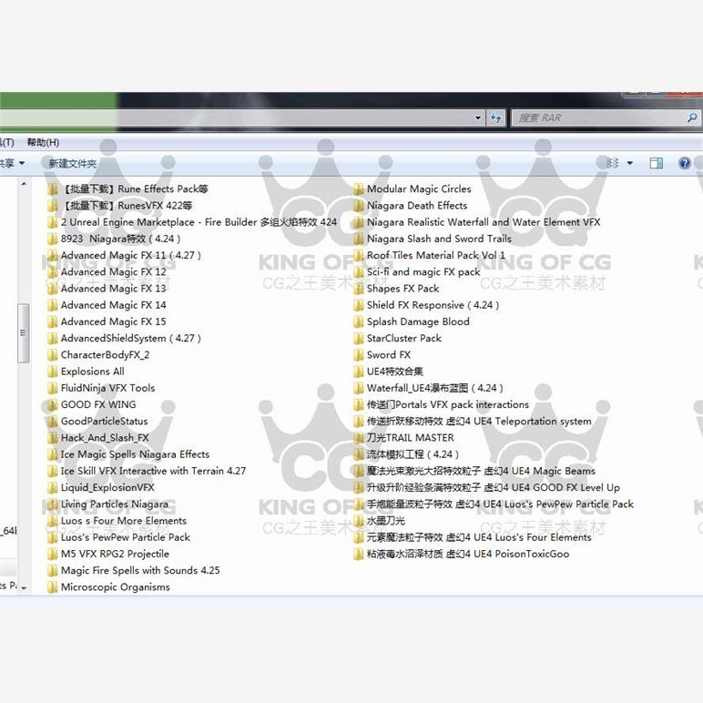Viewport: 703px width, 703px height.
Task: Select folder icon of Advanced Magic FX 12
Action: [53, 272]
